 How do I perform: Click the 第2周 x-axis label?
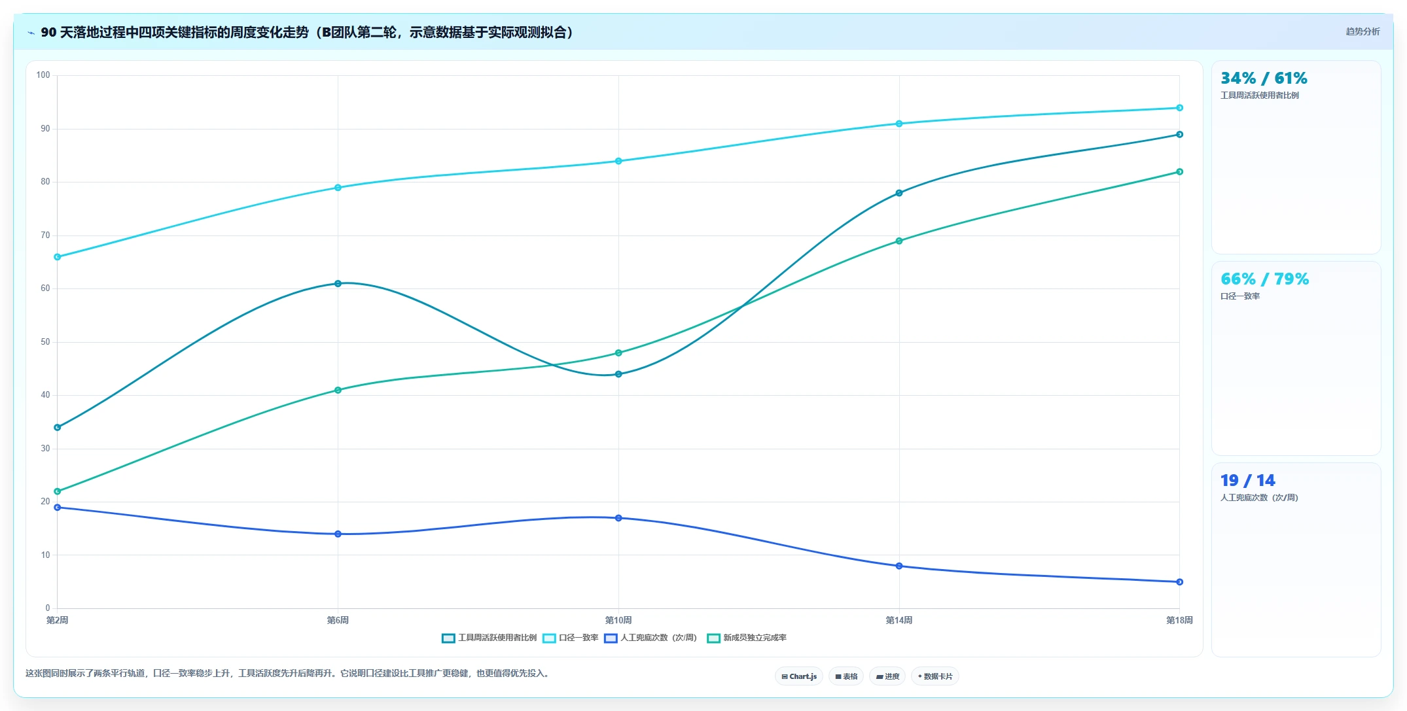point(58,620)
